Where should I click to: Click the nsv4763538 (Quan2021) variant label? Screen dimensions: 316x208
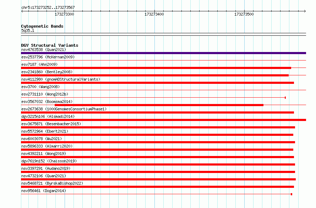(x=44, y=50)
